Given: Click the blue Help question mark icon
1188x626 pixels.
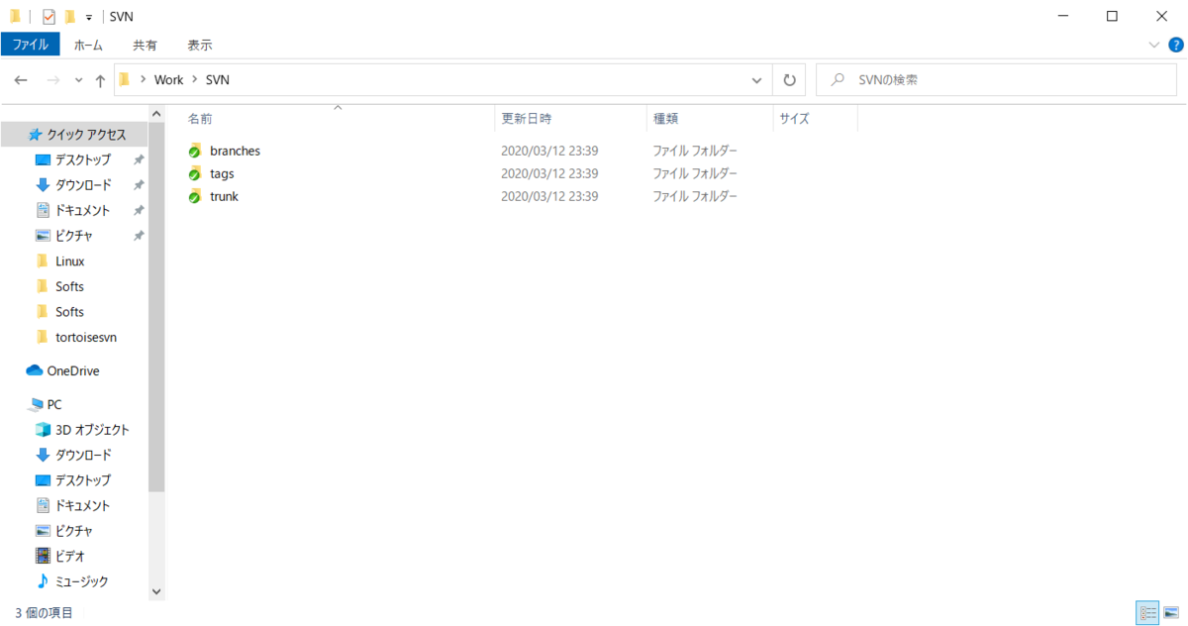Looking at the screenshot, I should 1176,44.
